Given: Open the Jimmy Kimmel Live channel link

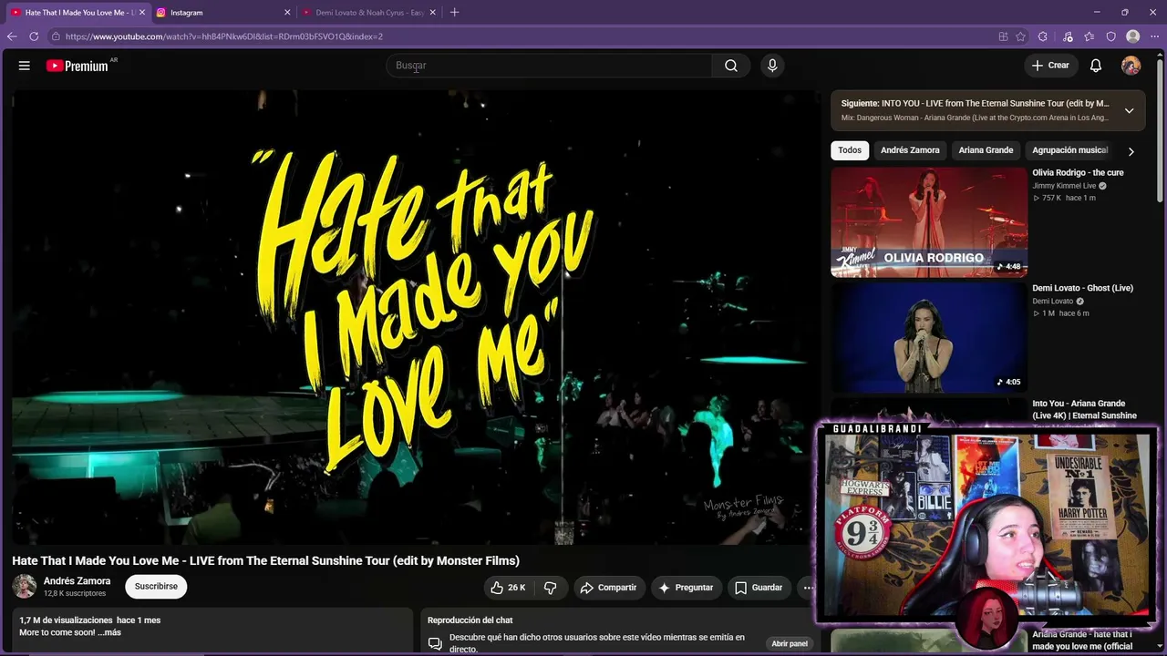Looking at the screenshot, I should coord(1064,186).
